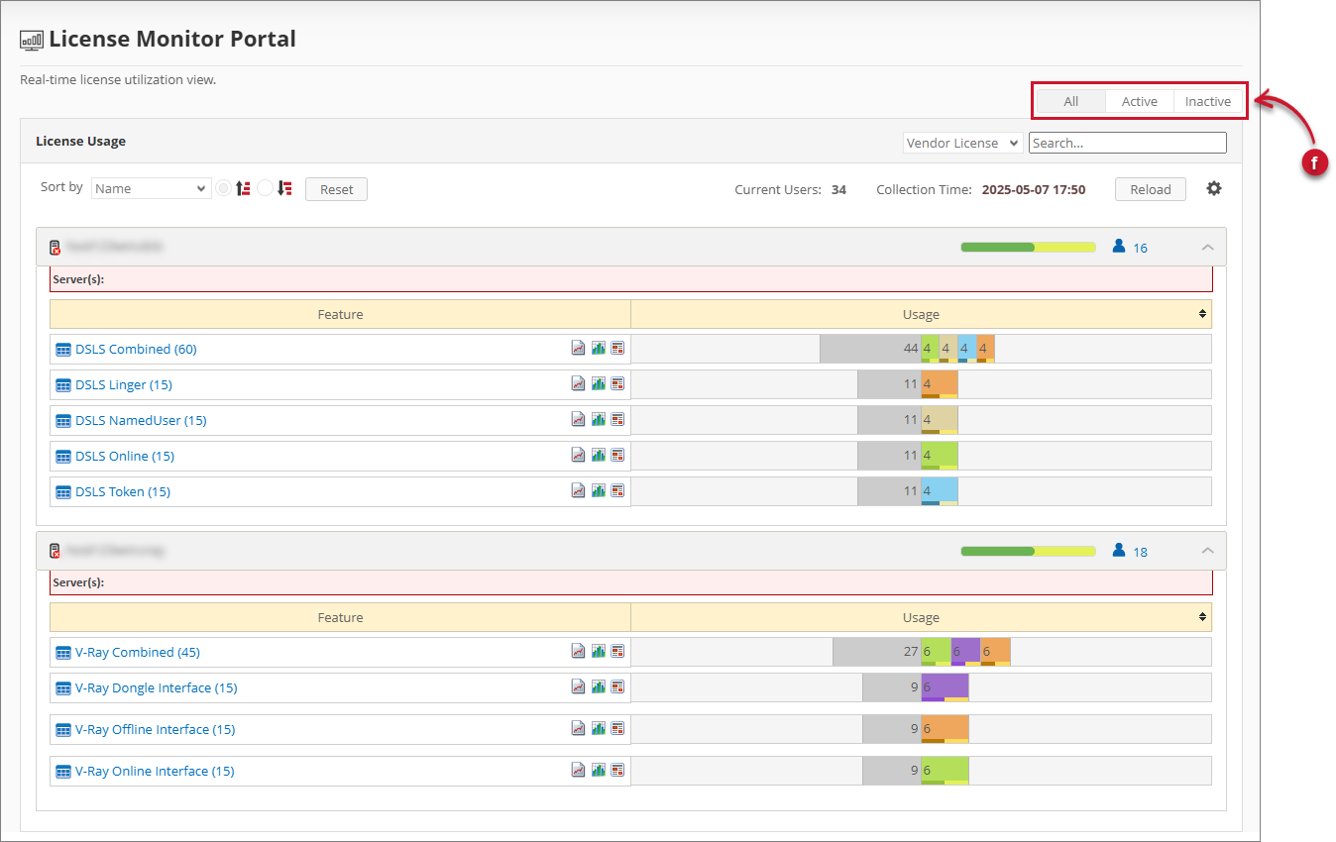Click the blue grid icon beside DSLS Combined
Screen dimensions: 1336x842
[63, 350]
